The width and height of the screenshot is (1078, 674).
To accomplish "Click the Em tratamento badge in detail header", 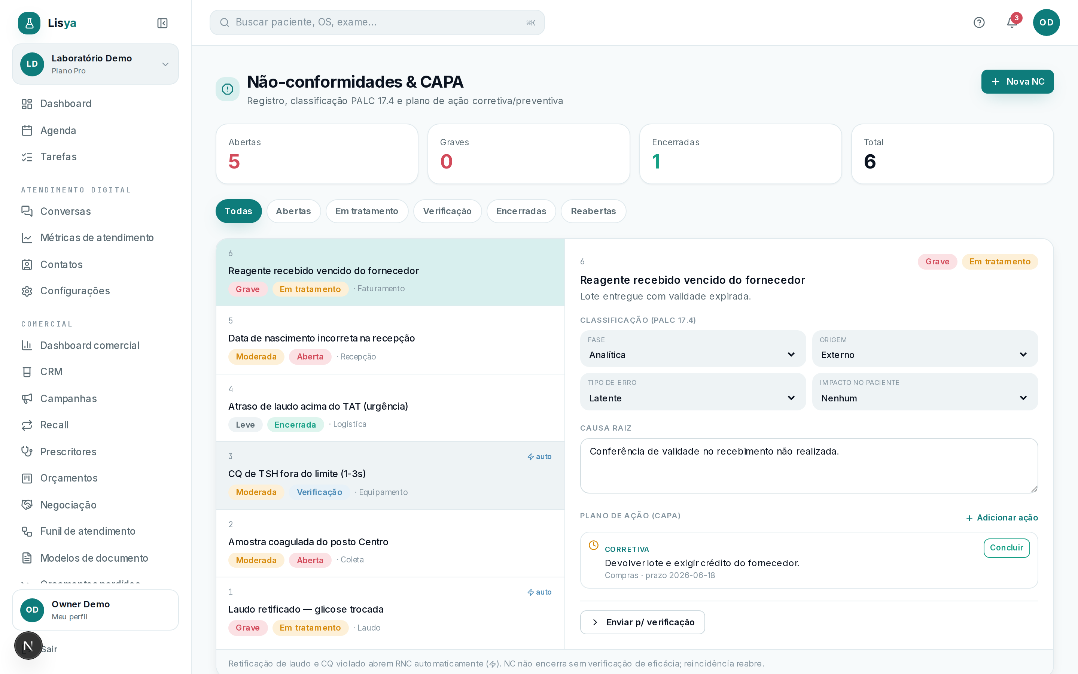I will [x=1000, y=262].
